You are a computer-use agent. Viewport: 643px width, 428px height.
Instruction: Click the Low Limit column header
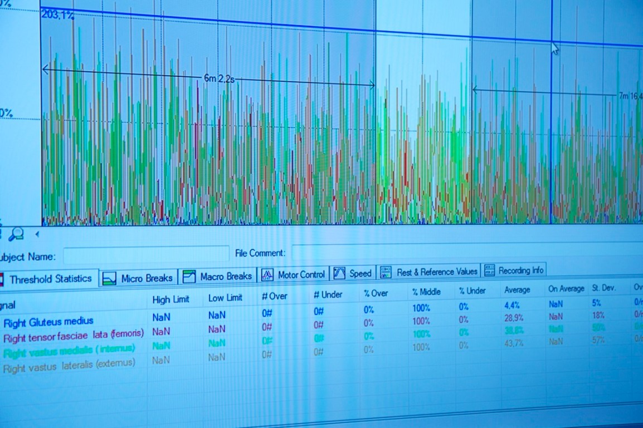pyautogui.click(x=225, y=298)
